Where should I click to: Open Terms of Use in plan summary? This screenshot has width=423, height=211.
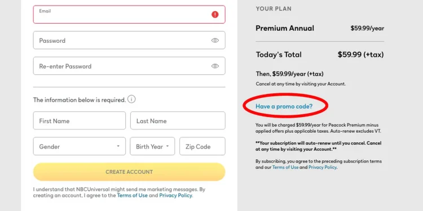pyautogui.click(x=285, y=167)
